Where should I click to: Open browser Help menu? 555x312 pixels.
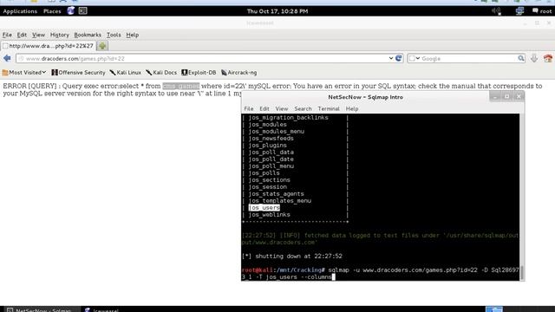pyautogui.click(x=133, y=35)
